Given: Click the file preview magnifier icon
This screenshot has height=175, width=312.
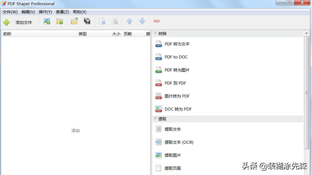Looking at the screenshot, I should [x=115, y=21].
